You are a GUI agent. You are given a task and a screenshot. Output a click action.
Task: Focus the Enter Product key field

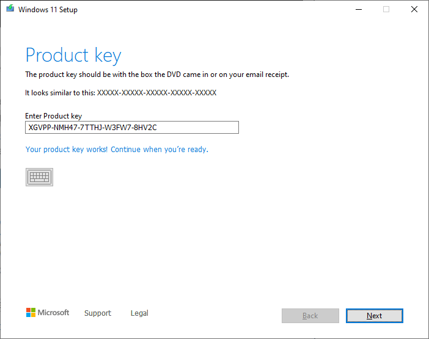coord(132,128)
